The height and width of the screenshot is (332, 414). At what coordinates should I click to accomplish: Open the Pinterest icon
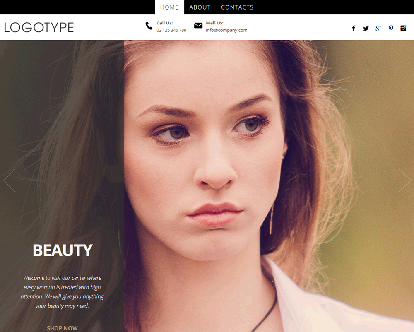pos(391,28)
